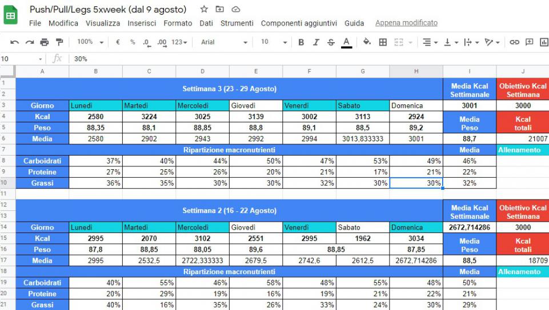This screenshot has width=549, height=310.
Task: Toggle Italic formatting
Action: click(316, 42)
